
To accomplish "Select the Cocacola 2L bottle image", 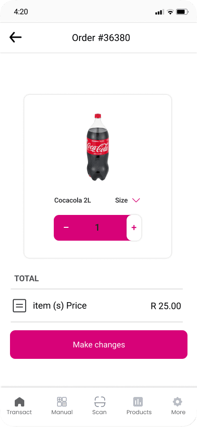I will coord(98,147).
